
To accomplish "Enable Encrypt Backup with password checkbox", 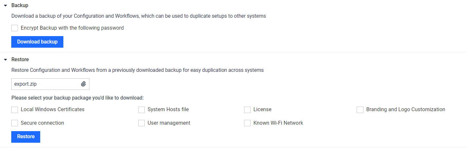I will tap(14, 28).
